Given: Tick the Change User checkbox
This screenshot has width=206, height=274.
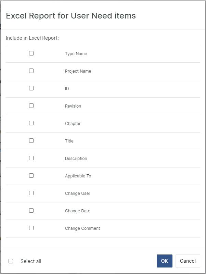Looking at the screenshot, I should [31, 193].
